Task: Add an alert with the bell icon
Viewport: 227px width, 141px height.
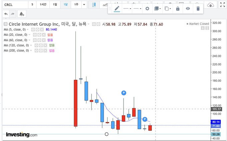Action: click(x=22, y=14)
